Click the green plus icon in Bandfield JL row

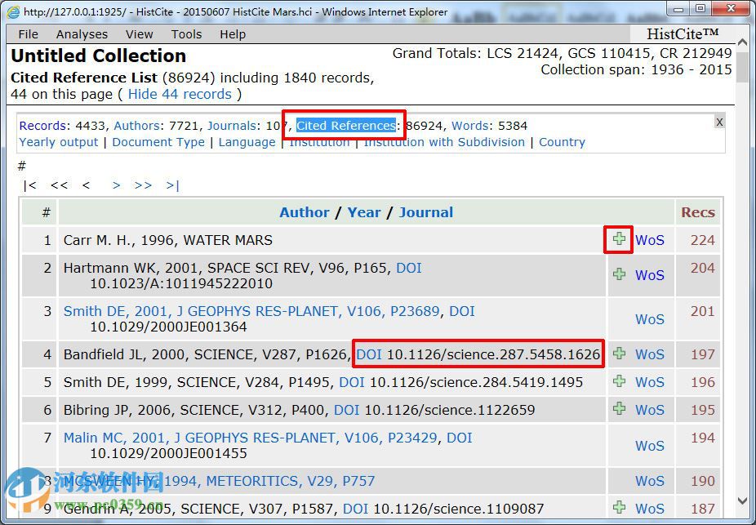coord(619,354)
